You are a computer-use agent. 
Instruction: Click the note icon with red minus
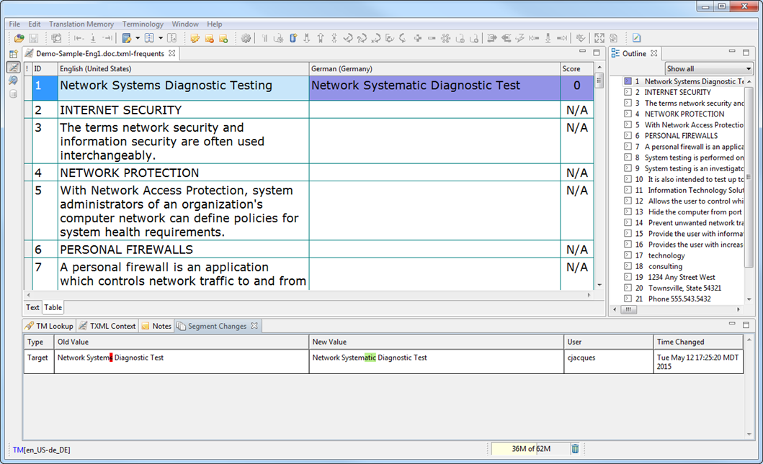coord(209,38)
